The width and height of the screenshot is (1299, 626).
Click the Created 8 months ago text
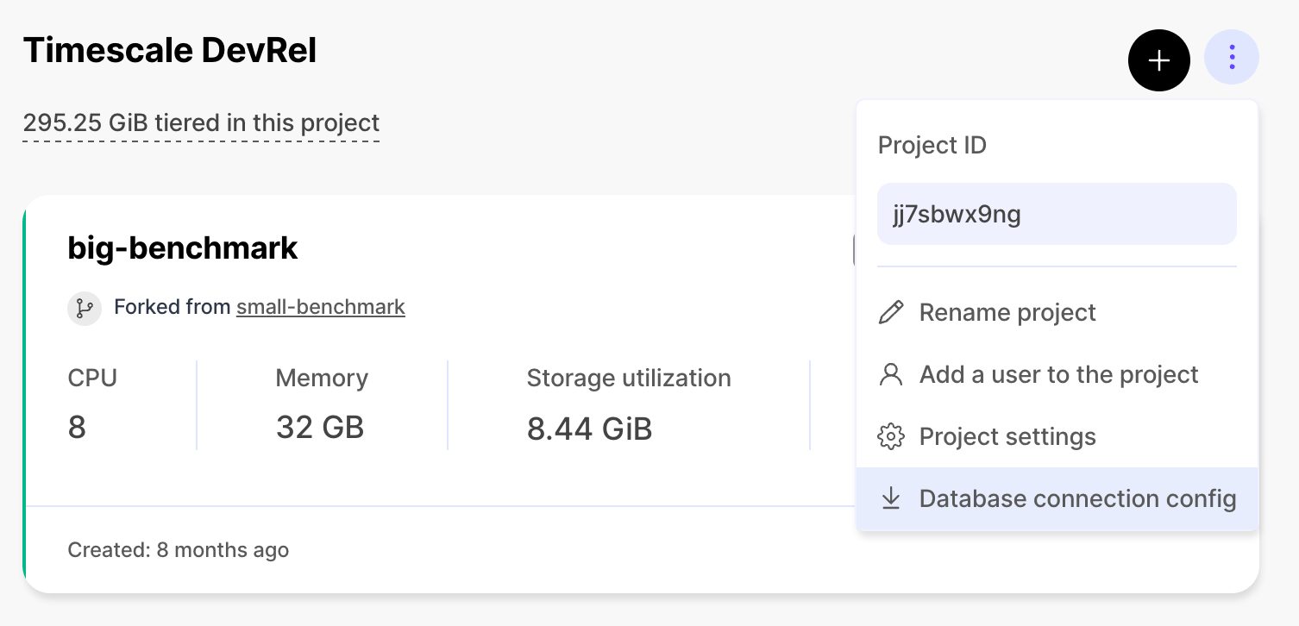point(178,549)
